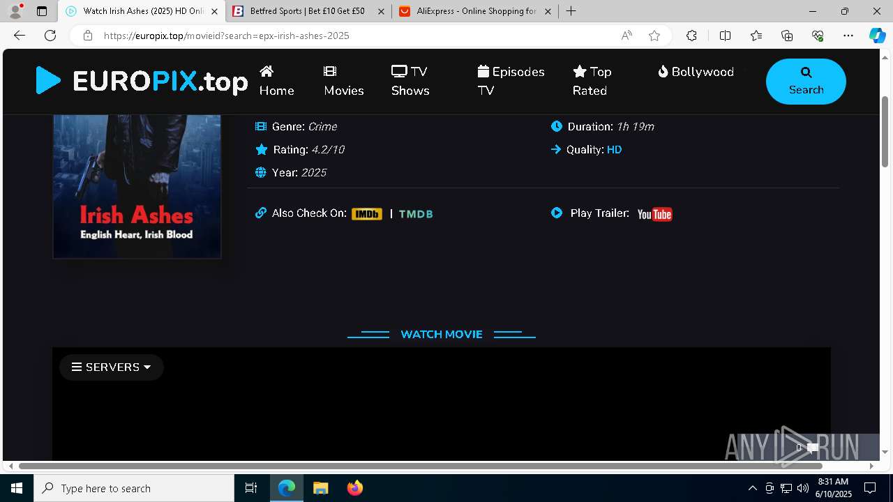Viewport: 893px width, 502px height.
Task: Switch to Betfred Sports tab
Action: tap(308, 11)
